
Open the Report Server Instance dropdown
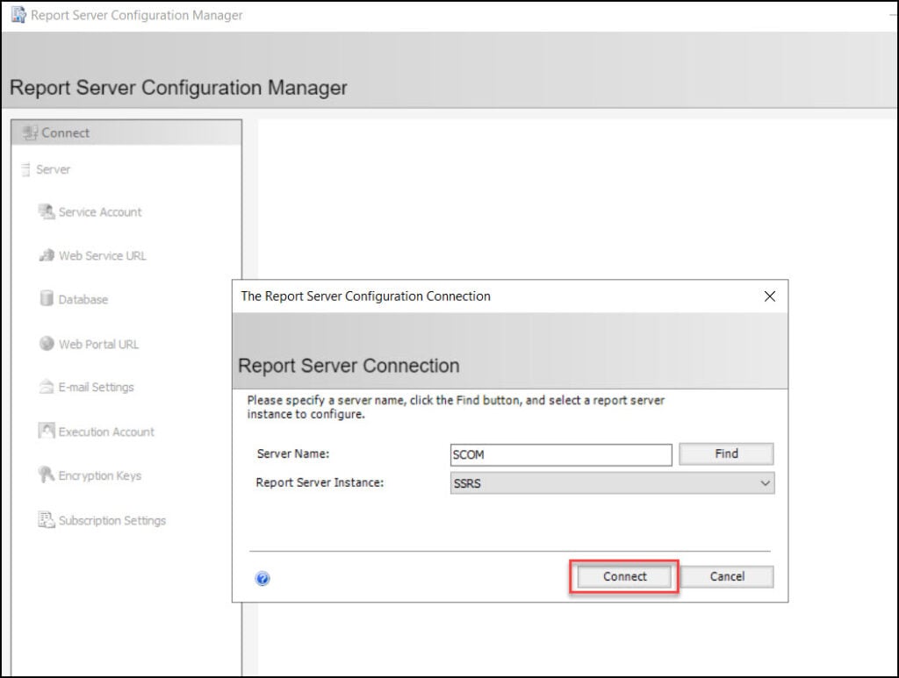(612, 483)
